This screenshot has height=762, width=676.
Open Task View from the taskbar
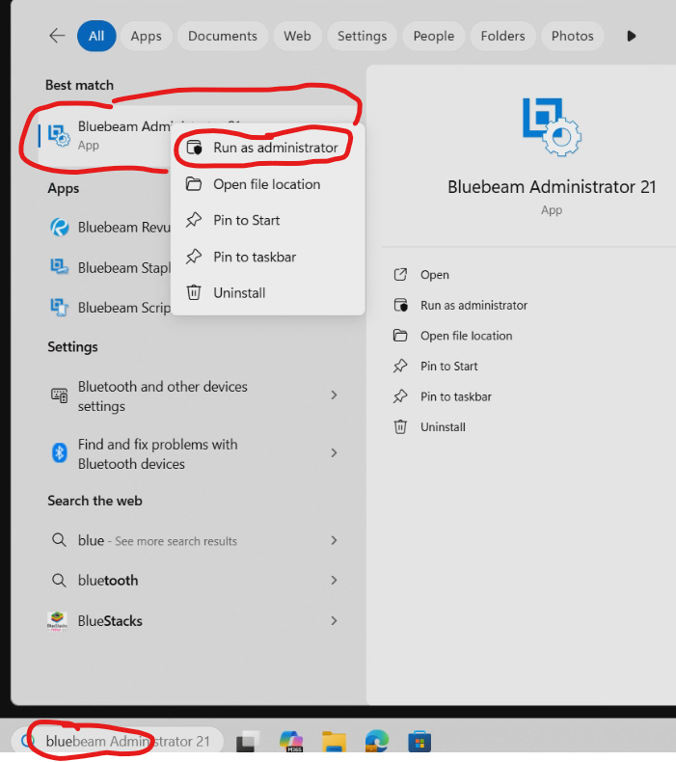point(248,742)
